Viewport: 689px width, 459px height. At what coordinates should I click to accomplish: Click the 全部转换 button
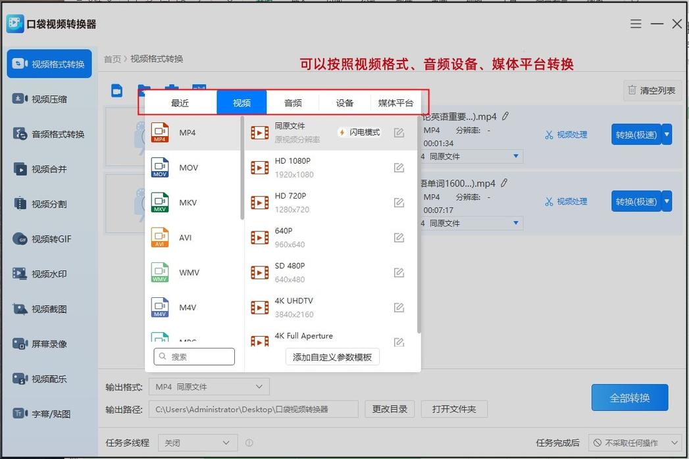pos(630,397)
